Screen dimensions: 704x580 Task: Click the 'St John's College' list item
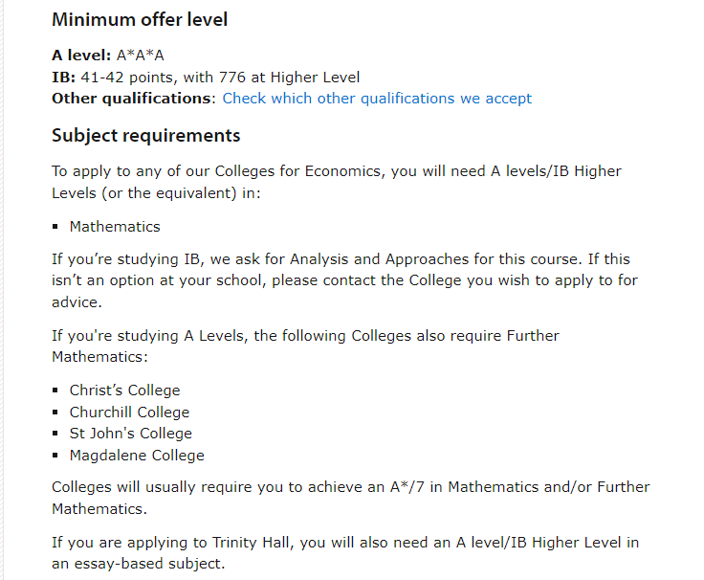coord(131,434)
